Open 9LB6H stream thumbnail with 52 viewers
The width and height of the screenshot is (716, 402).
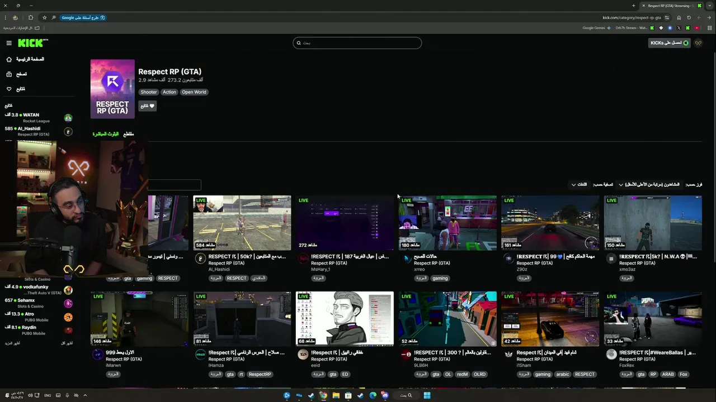[447, 319]
